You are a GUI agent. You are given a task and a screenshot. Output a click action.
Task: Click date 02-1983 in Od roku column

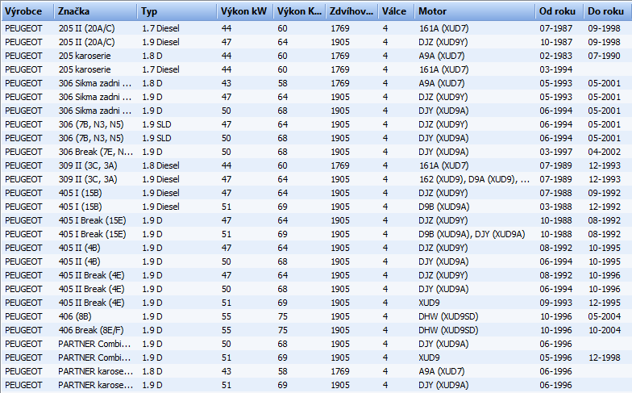click(556, 56)
